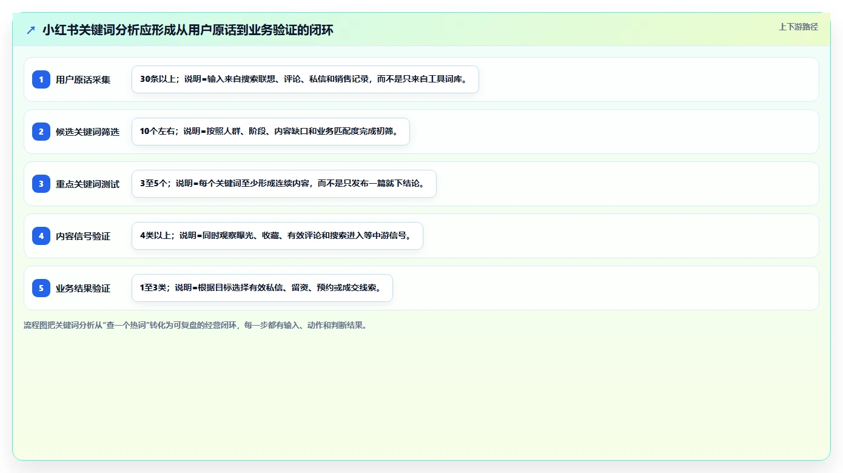The height and width of the screenshot is (473, 843).
Task: Click the description box starting 4类以上
Action: (x=277, y=236)
